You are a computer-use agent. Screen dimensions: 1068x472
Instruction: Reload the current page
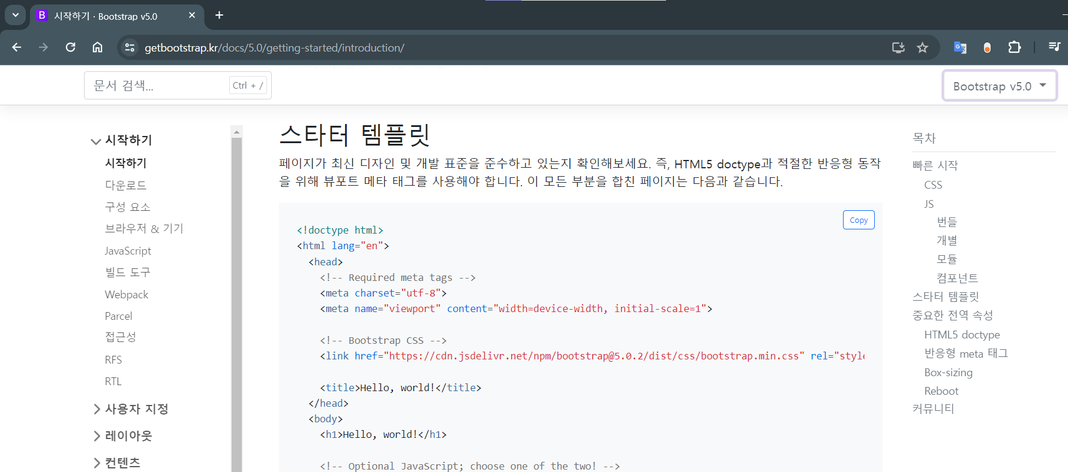coord(70,47)
